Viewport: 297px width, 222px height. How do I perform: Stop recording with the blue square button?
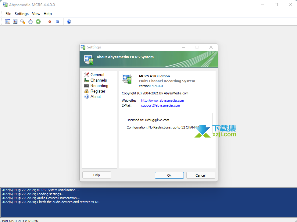click(x=57, y=22)
